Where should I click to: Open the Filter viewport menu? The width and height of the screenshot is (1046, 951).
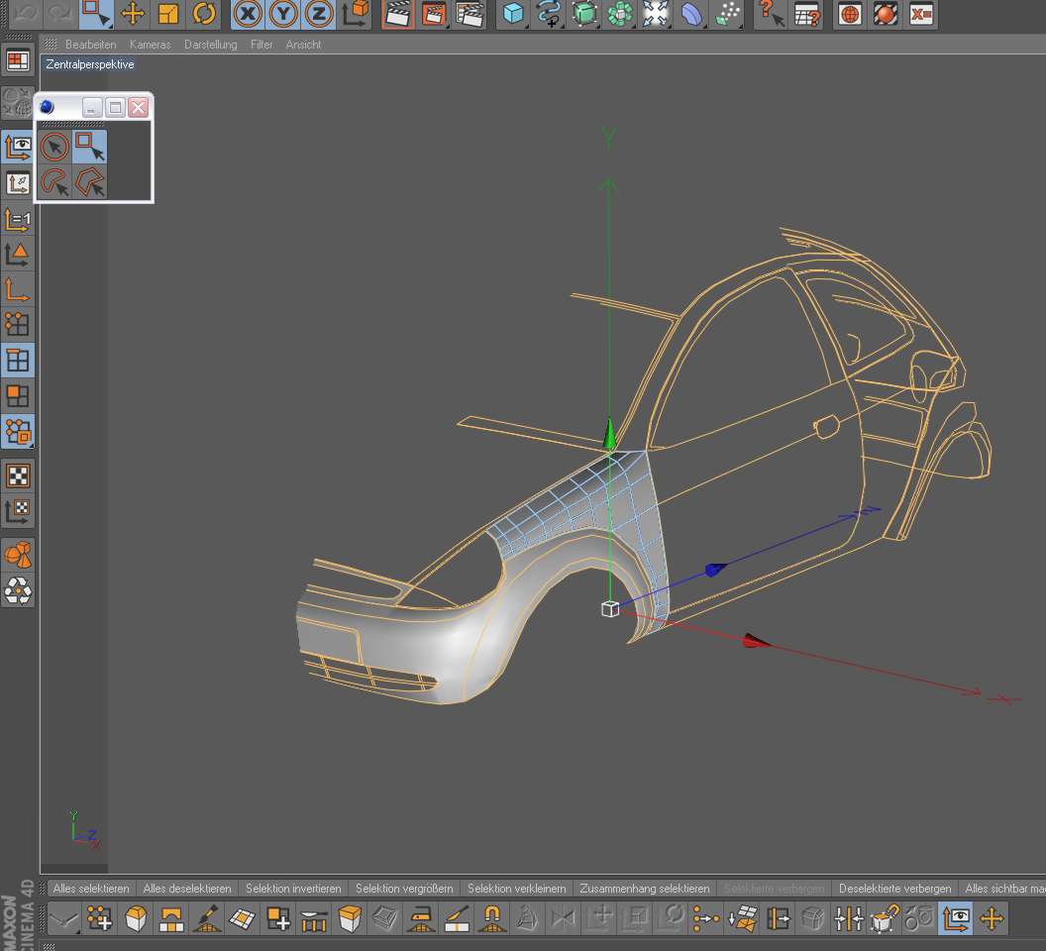[x=261, y=45]
